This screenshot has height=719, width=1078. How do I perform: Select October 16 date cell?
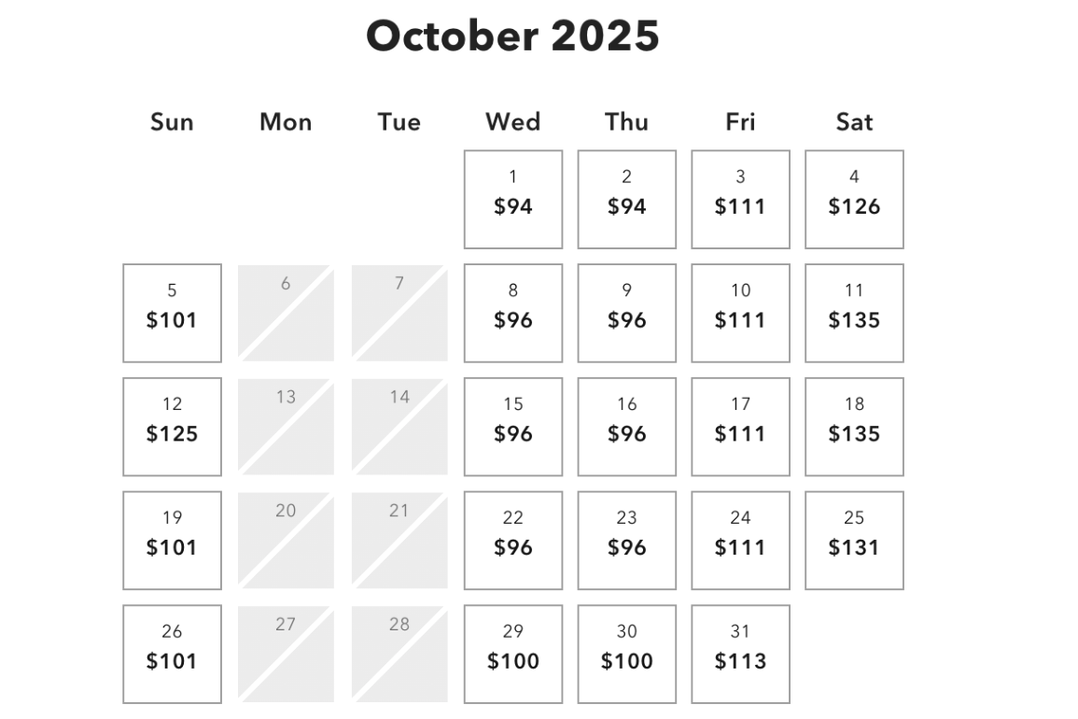pos(626,427)
